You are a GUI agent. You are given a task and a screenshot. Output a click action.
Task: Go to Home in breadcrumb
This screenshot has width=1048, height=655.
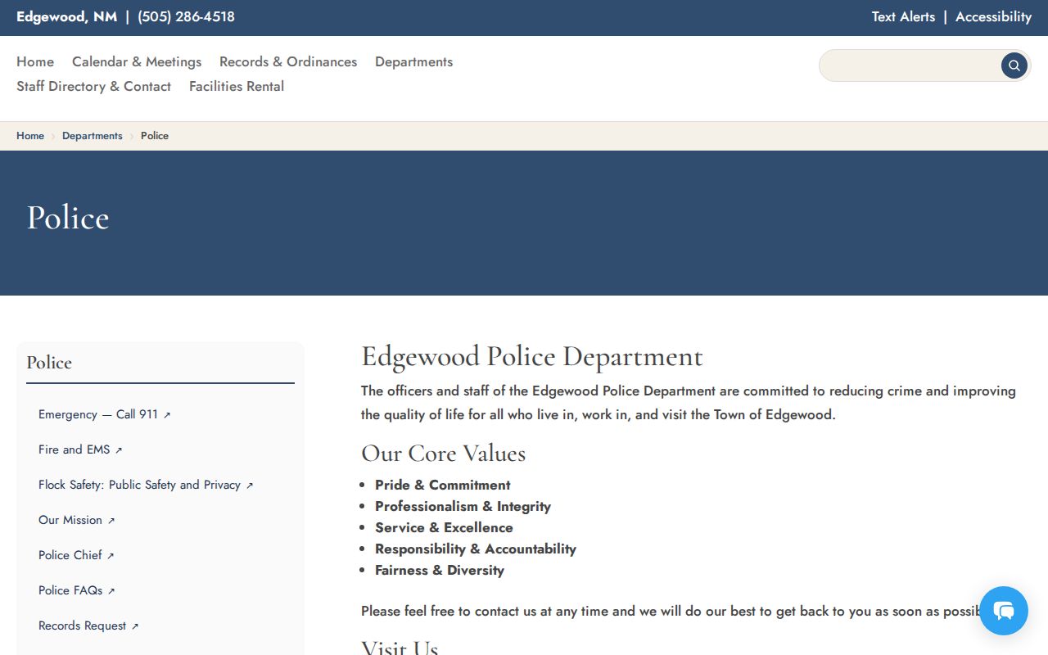coord(30,136)
